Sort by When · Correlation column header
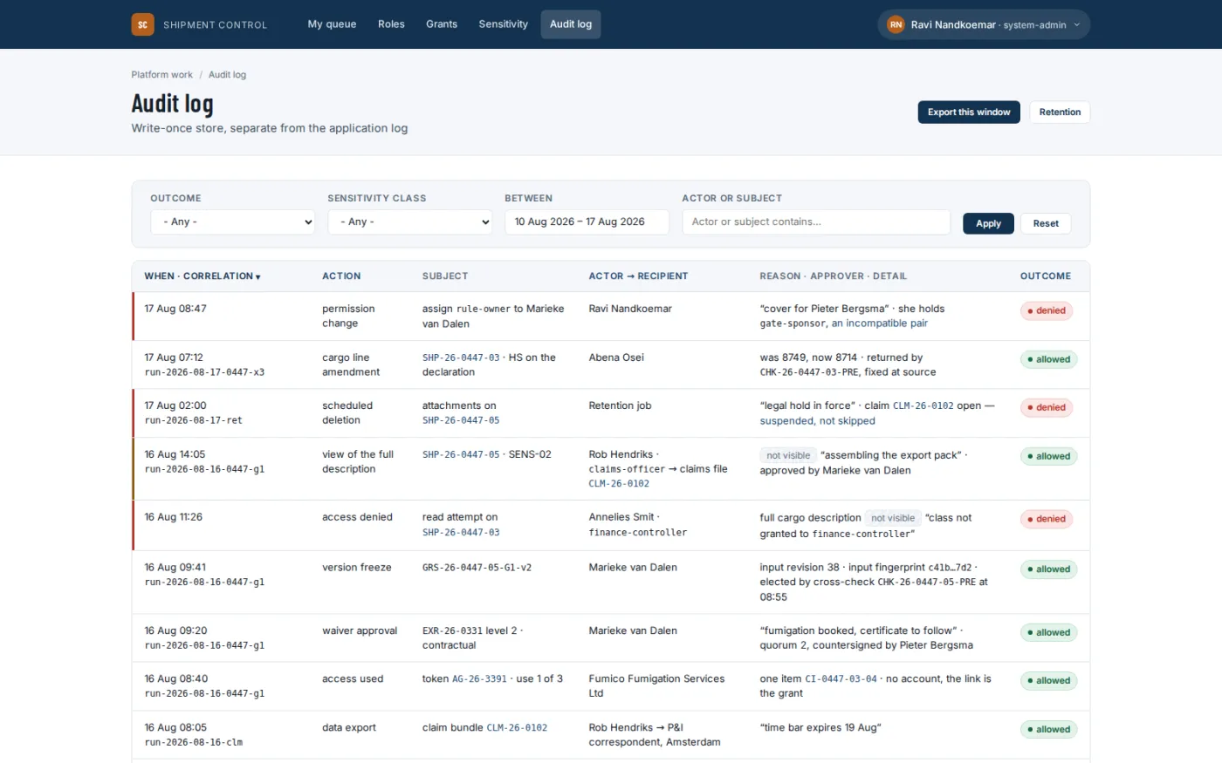The height and width of the screenshot is (763, 1222). click(203, 276)
